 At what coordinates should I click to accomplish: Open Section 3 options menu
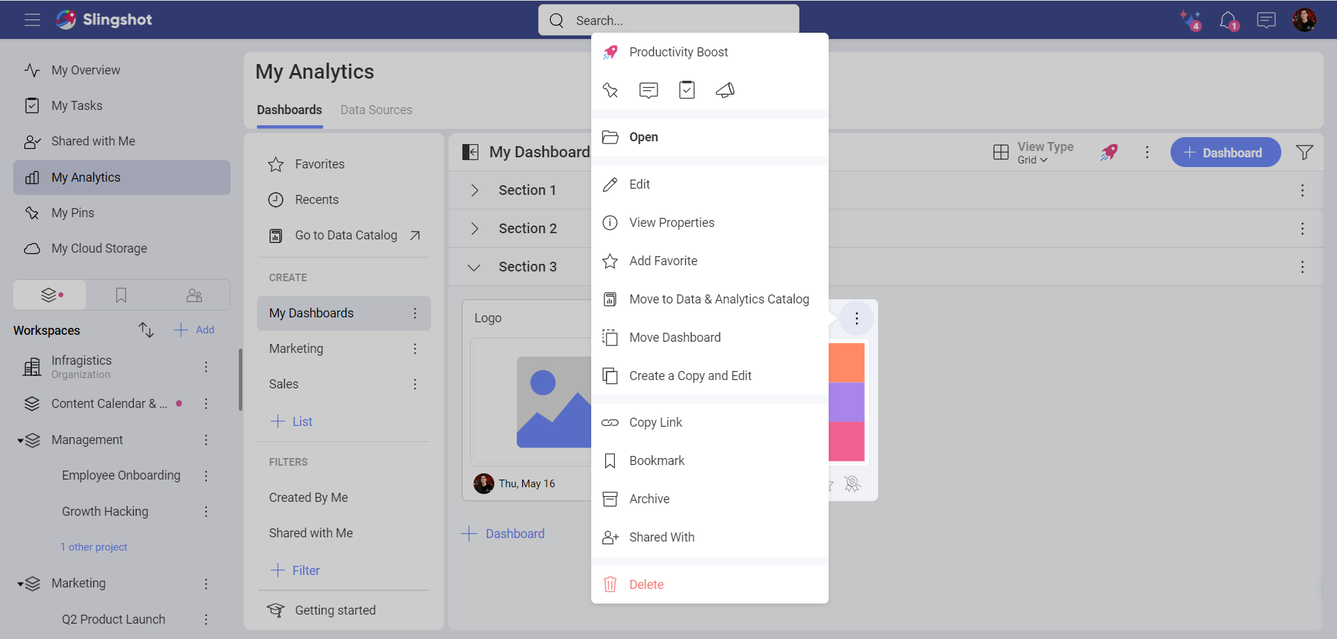pos(1302,267)
